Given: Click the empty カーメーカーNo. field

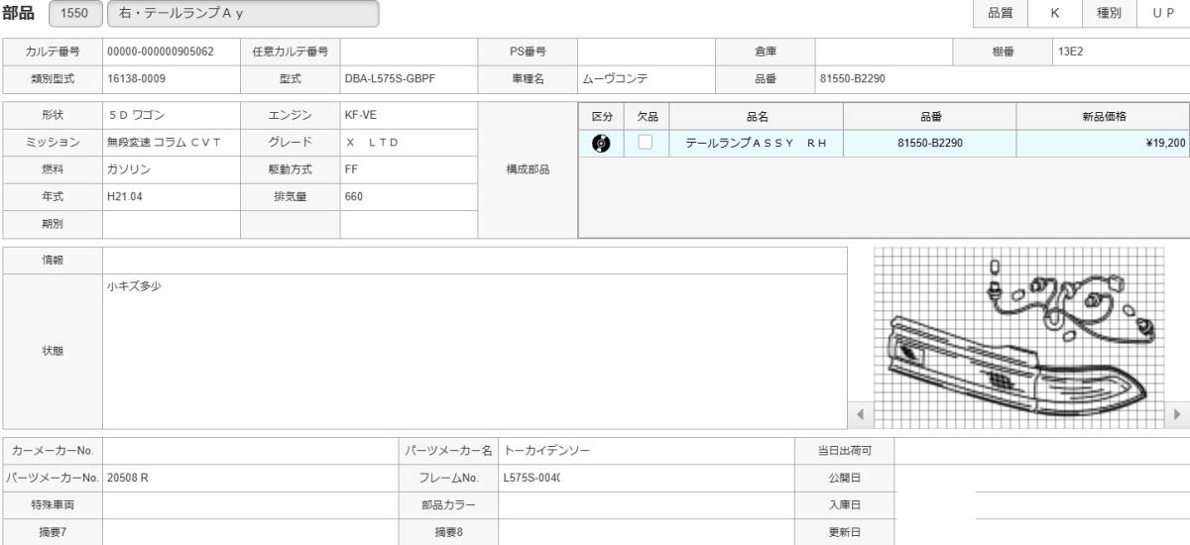Looking at the screenshot, I should pyautogui.click(x=250, y=451).
